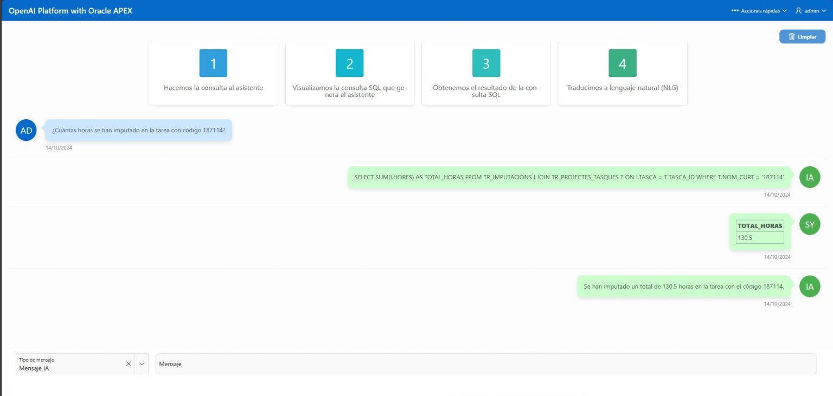This screenshot has width=833, height=396.
Task: Click the generated SQL SELECT message bubble
Action: 569,177
